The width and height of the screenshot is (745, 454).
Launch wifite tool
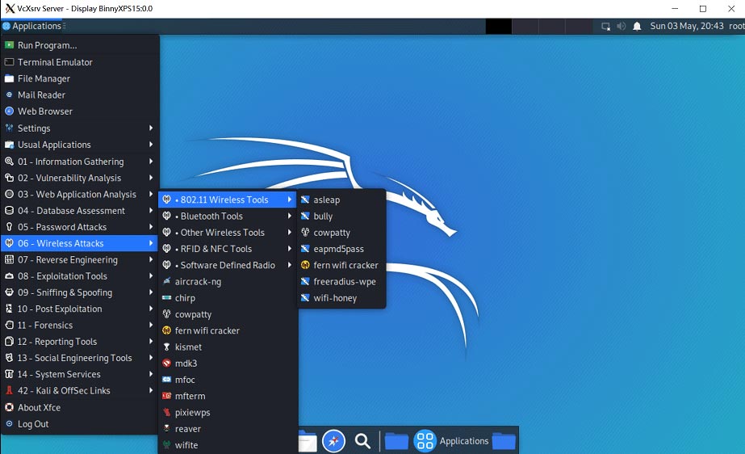[228, 445]
